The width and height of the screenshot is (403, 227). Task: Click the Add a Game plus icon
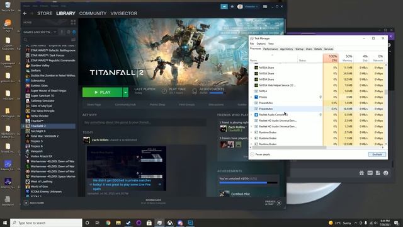coord(26,203)
